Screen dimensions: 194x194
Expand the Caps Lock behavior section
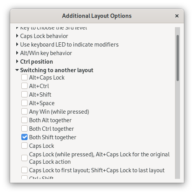click(x=17, y=36)
